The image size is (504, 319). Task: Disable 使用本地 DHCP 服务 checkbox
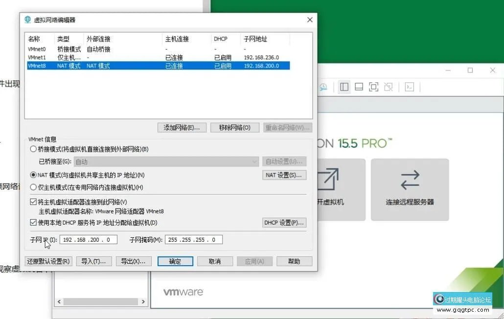pyautogui.click(x=33, y=223)
